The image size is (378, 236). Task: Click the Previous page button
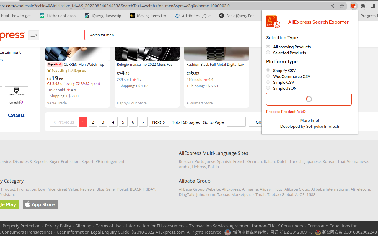[x=63, y=122]
